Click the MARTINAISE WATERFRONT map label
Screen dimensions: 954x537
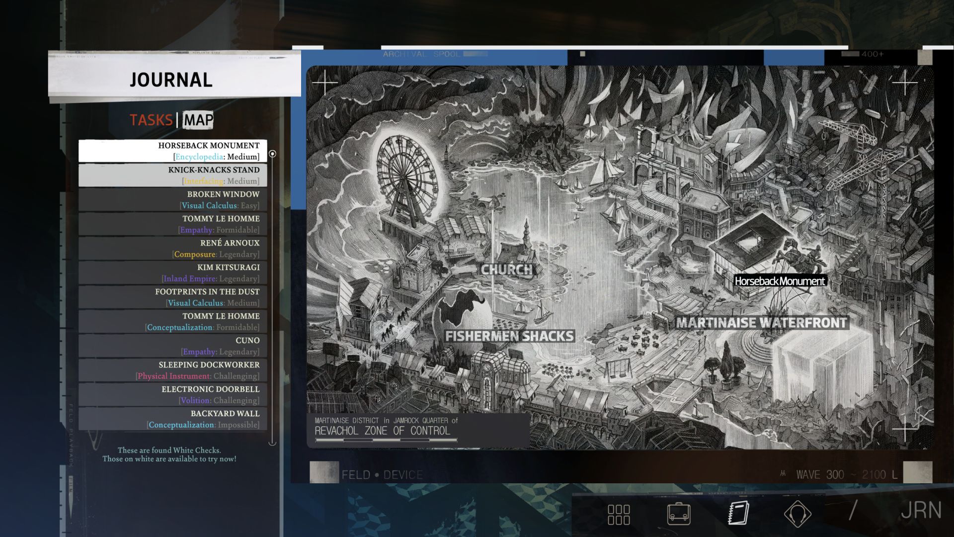761,323
